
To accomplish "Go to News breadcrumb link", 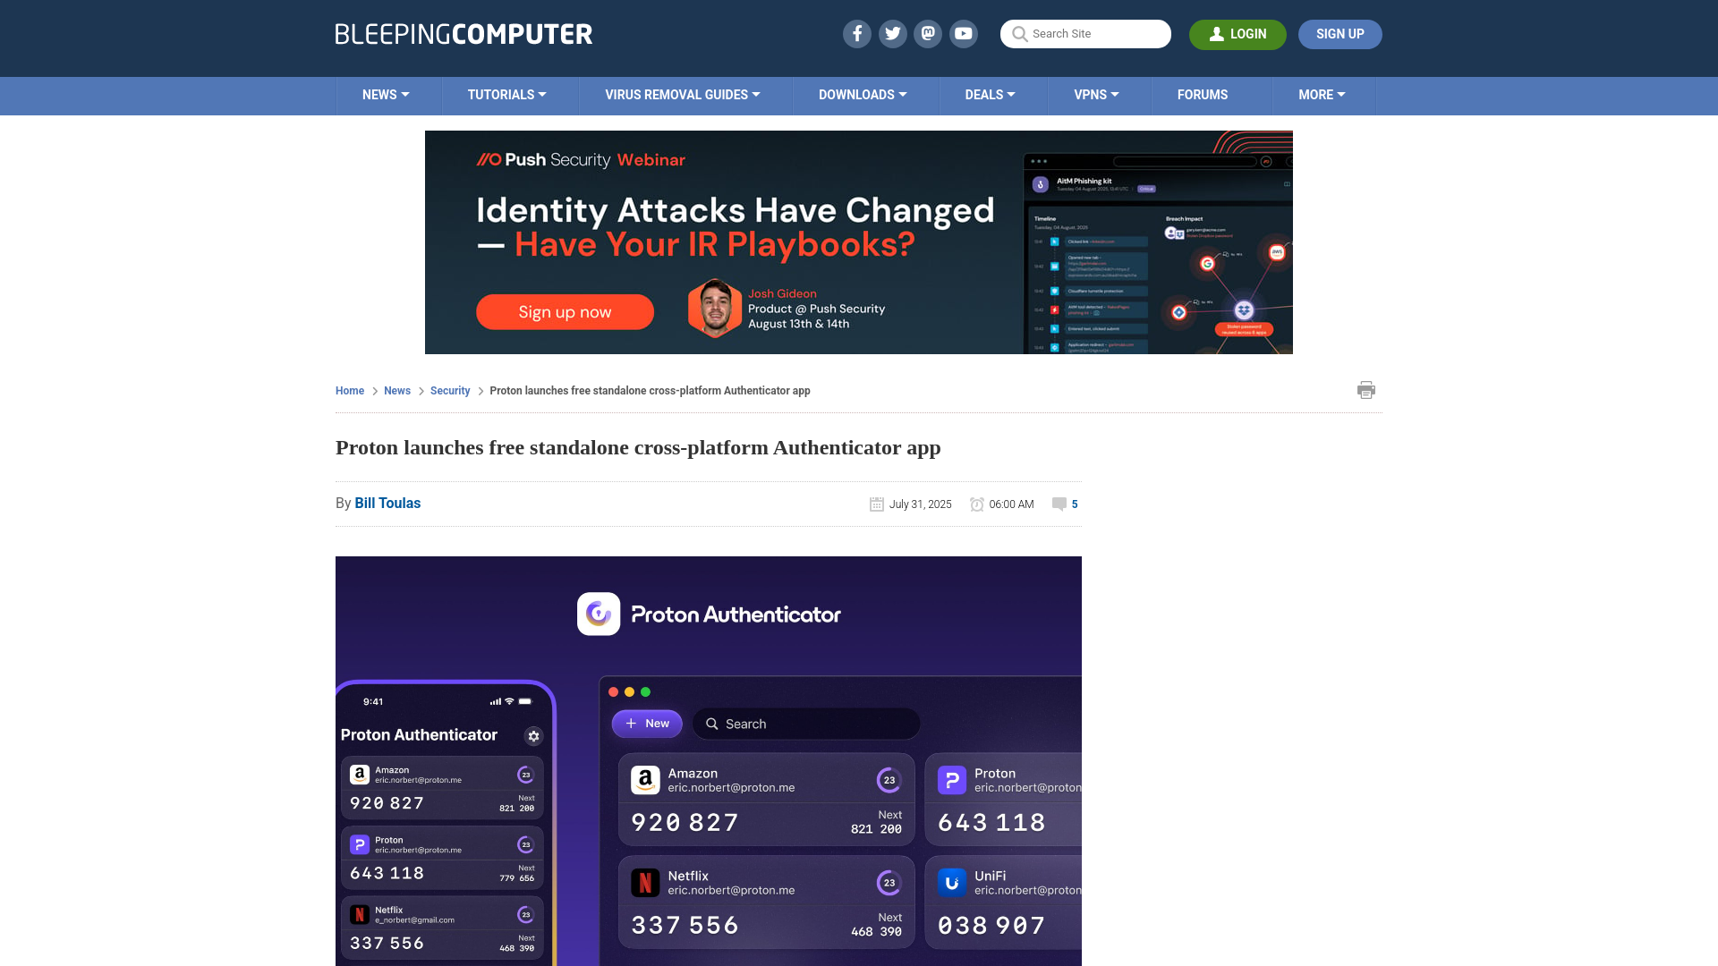I will (x=397, y=391).
